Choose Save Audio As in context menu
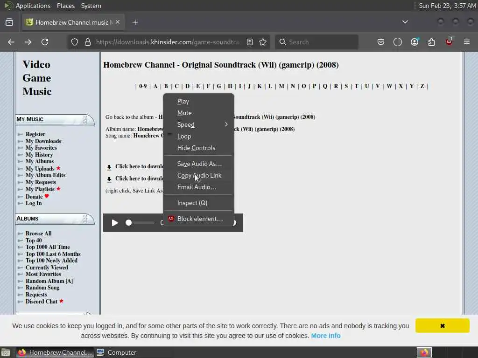The width and height of the screenshot is (478, 358). [x=199, y=164]
